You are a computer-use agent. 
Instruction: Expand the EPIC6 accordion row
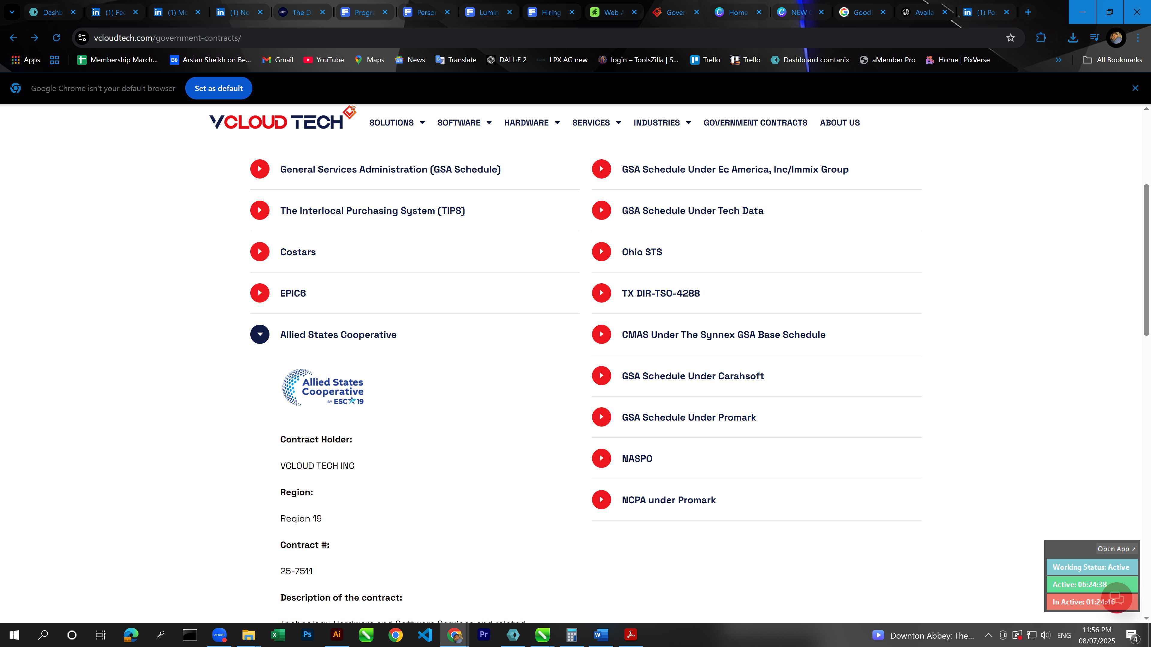tap(415, 293)
